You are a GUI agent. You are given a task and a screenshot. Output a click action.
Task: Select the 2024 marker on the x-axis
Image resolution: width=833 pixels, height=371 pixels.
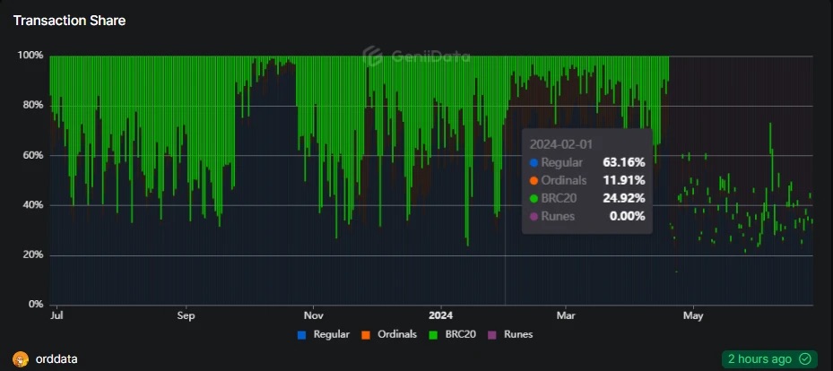(440, 315)
